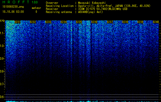
Task: Click the 0238 time marker
Action: pos(125,22)
